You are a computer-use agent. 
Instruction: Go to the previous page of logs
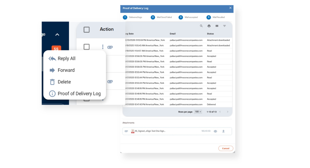220,112
